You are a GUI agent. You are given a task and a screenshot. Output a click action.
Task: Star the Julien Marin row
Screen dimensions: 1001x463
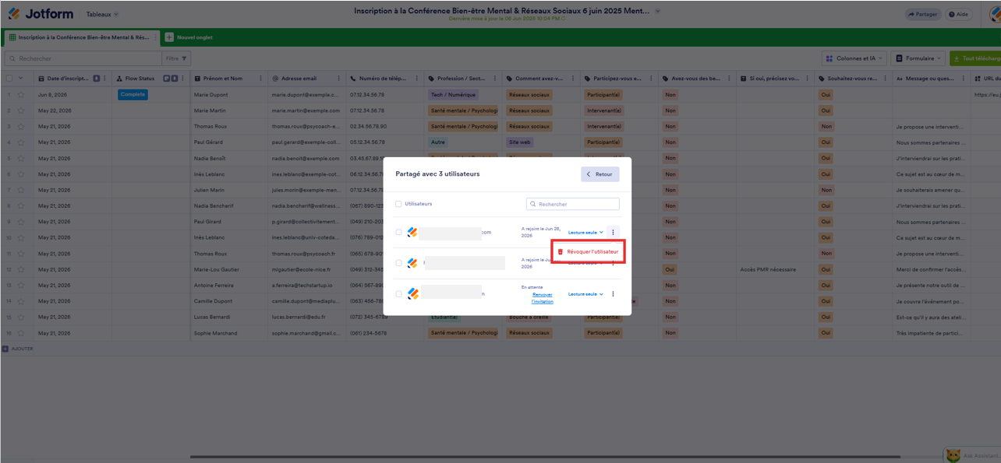tap(21, 190)
